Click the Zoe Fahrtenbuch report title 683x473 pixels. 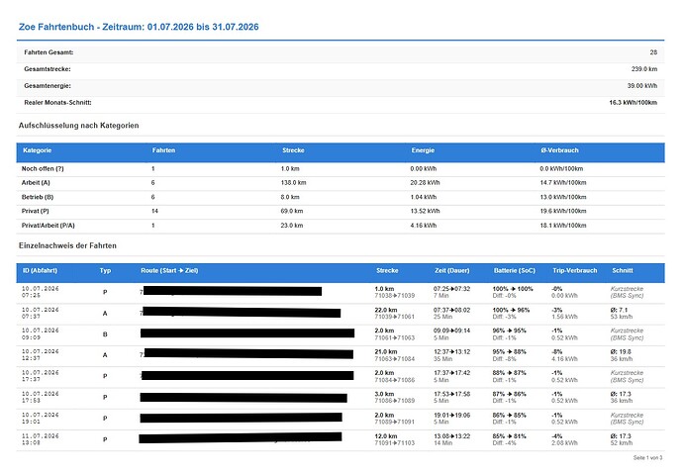[x=139, y=27]
